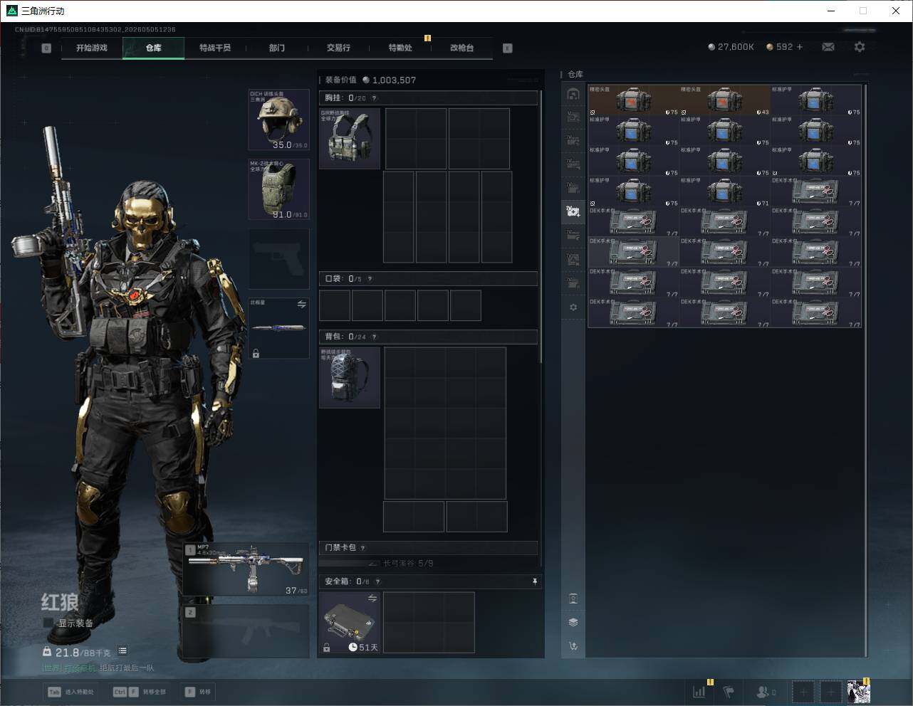913x706 pixels.
Task: Click the next-tab key icon after 改枪台
Action: [x=508, y=48]
